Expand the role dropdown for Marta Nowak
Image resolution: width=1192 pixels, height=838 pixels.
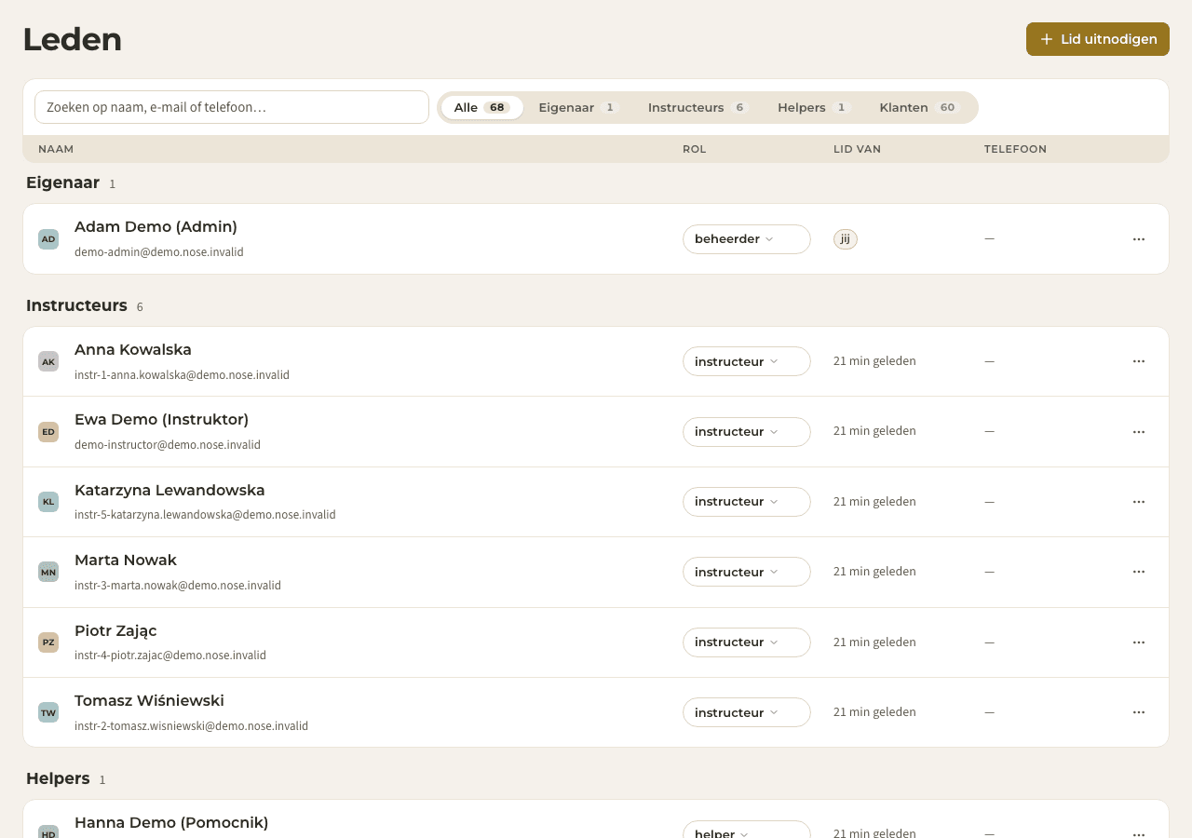746,572
